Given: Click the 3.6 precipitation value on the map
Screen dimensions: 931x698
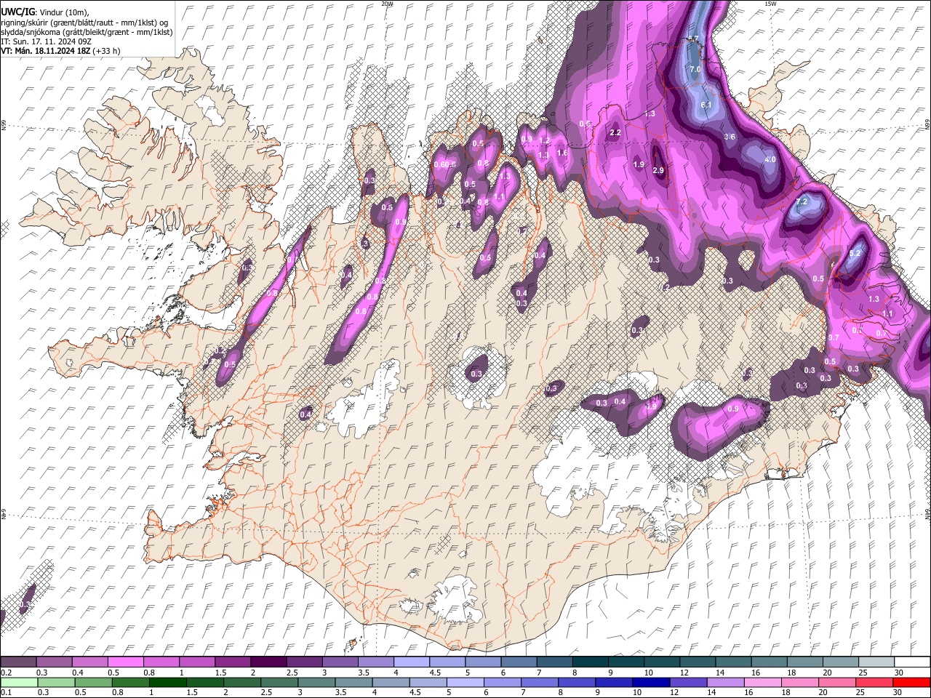Looking at the screenshot, I should [730, 137].
